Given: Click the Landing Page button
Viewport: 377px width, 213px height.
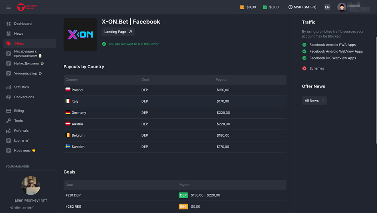Looking at the screenshot, I should tap(118, 32).
